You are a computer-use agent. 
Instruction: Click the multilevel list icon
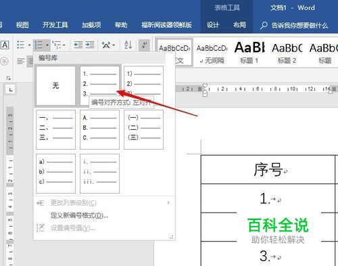[x=56, y=45]
